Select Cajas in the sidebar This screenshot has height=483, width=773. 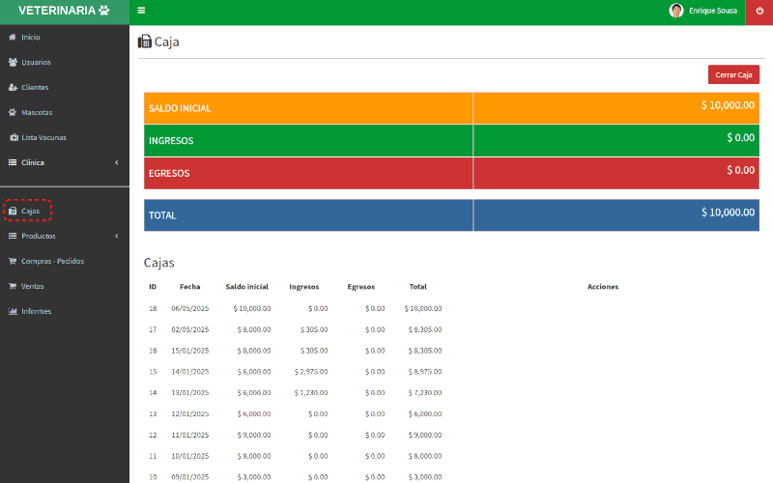tap(30, 211)
